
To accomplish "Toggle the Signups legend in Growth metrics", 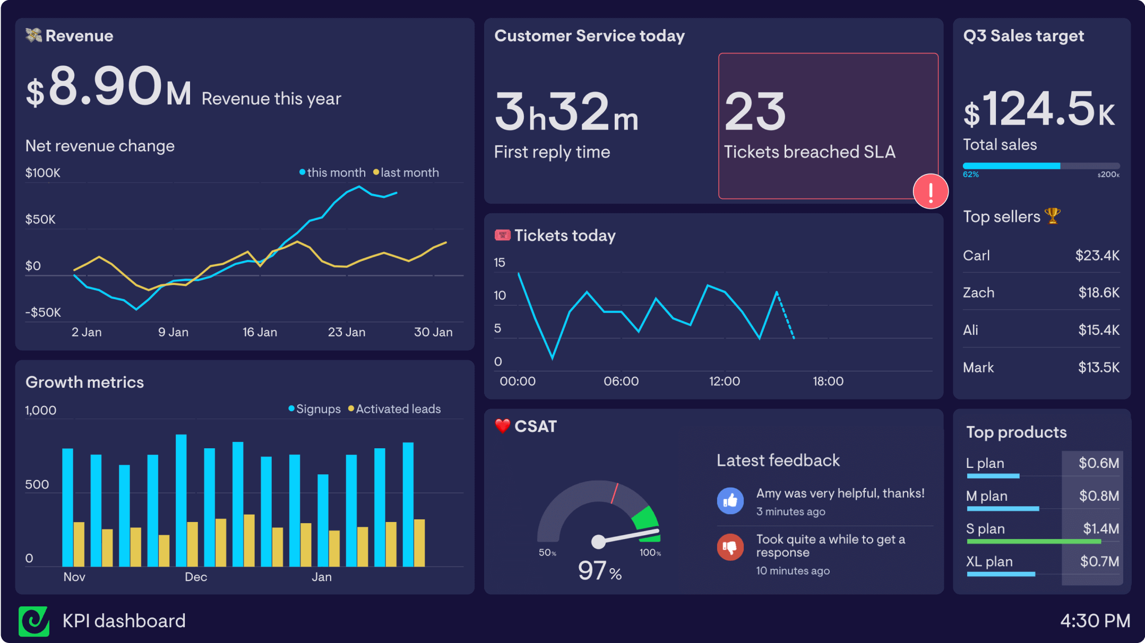I will 314,409.
